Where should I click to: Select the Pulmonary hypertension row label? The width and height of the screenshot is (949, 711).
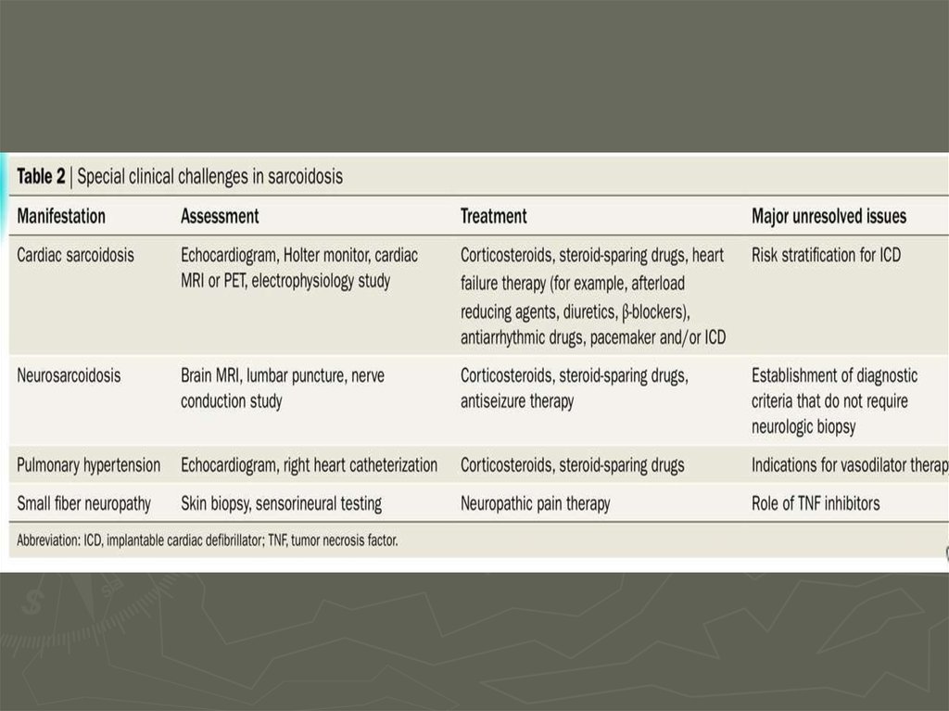[x=89, y=465]
